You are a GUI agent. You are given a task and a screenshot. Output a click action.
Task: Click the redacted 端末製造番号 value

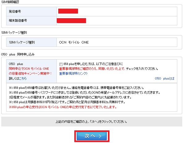71,21
